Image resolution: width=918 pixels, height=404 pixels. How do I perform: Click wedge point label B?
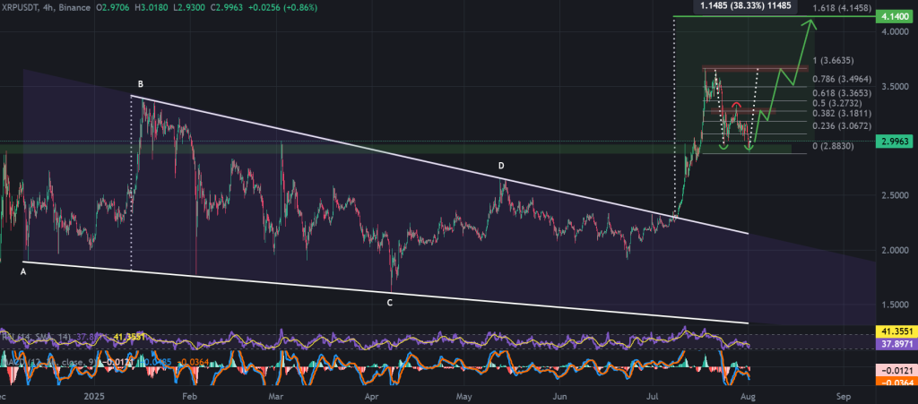pos(141,83)
